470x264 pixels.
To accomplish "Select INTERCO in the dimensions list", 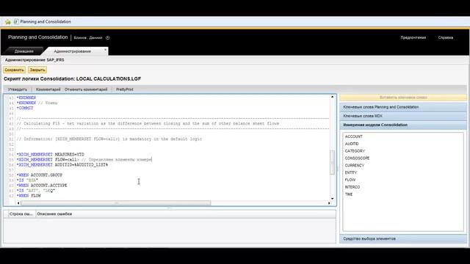I will pyautogui.click(x=352, y=187).
